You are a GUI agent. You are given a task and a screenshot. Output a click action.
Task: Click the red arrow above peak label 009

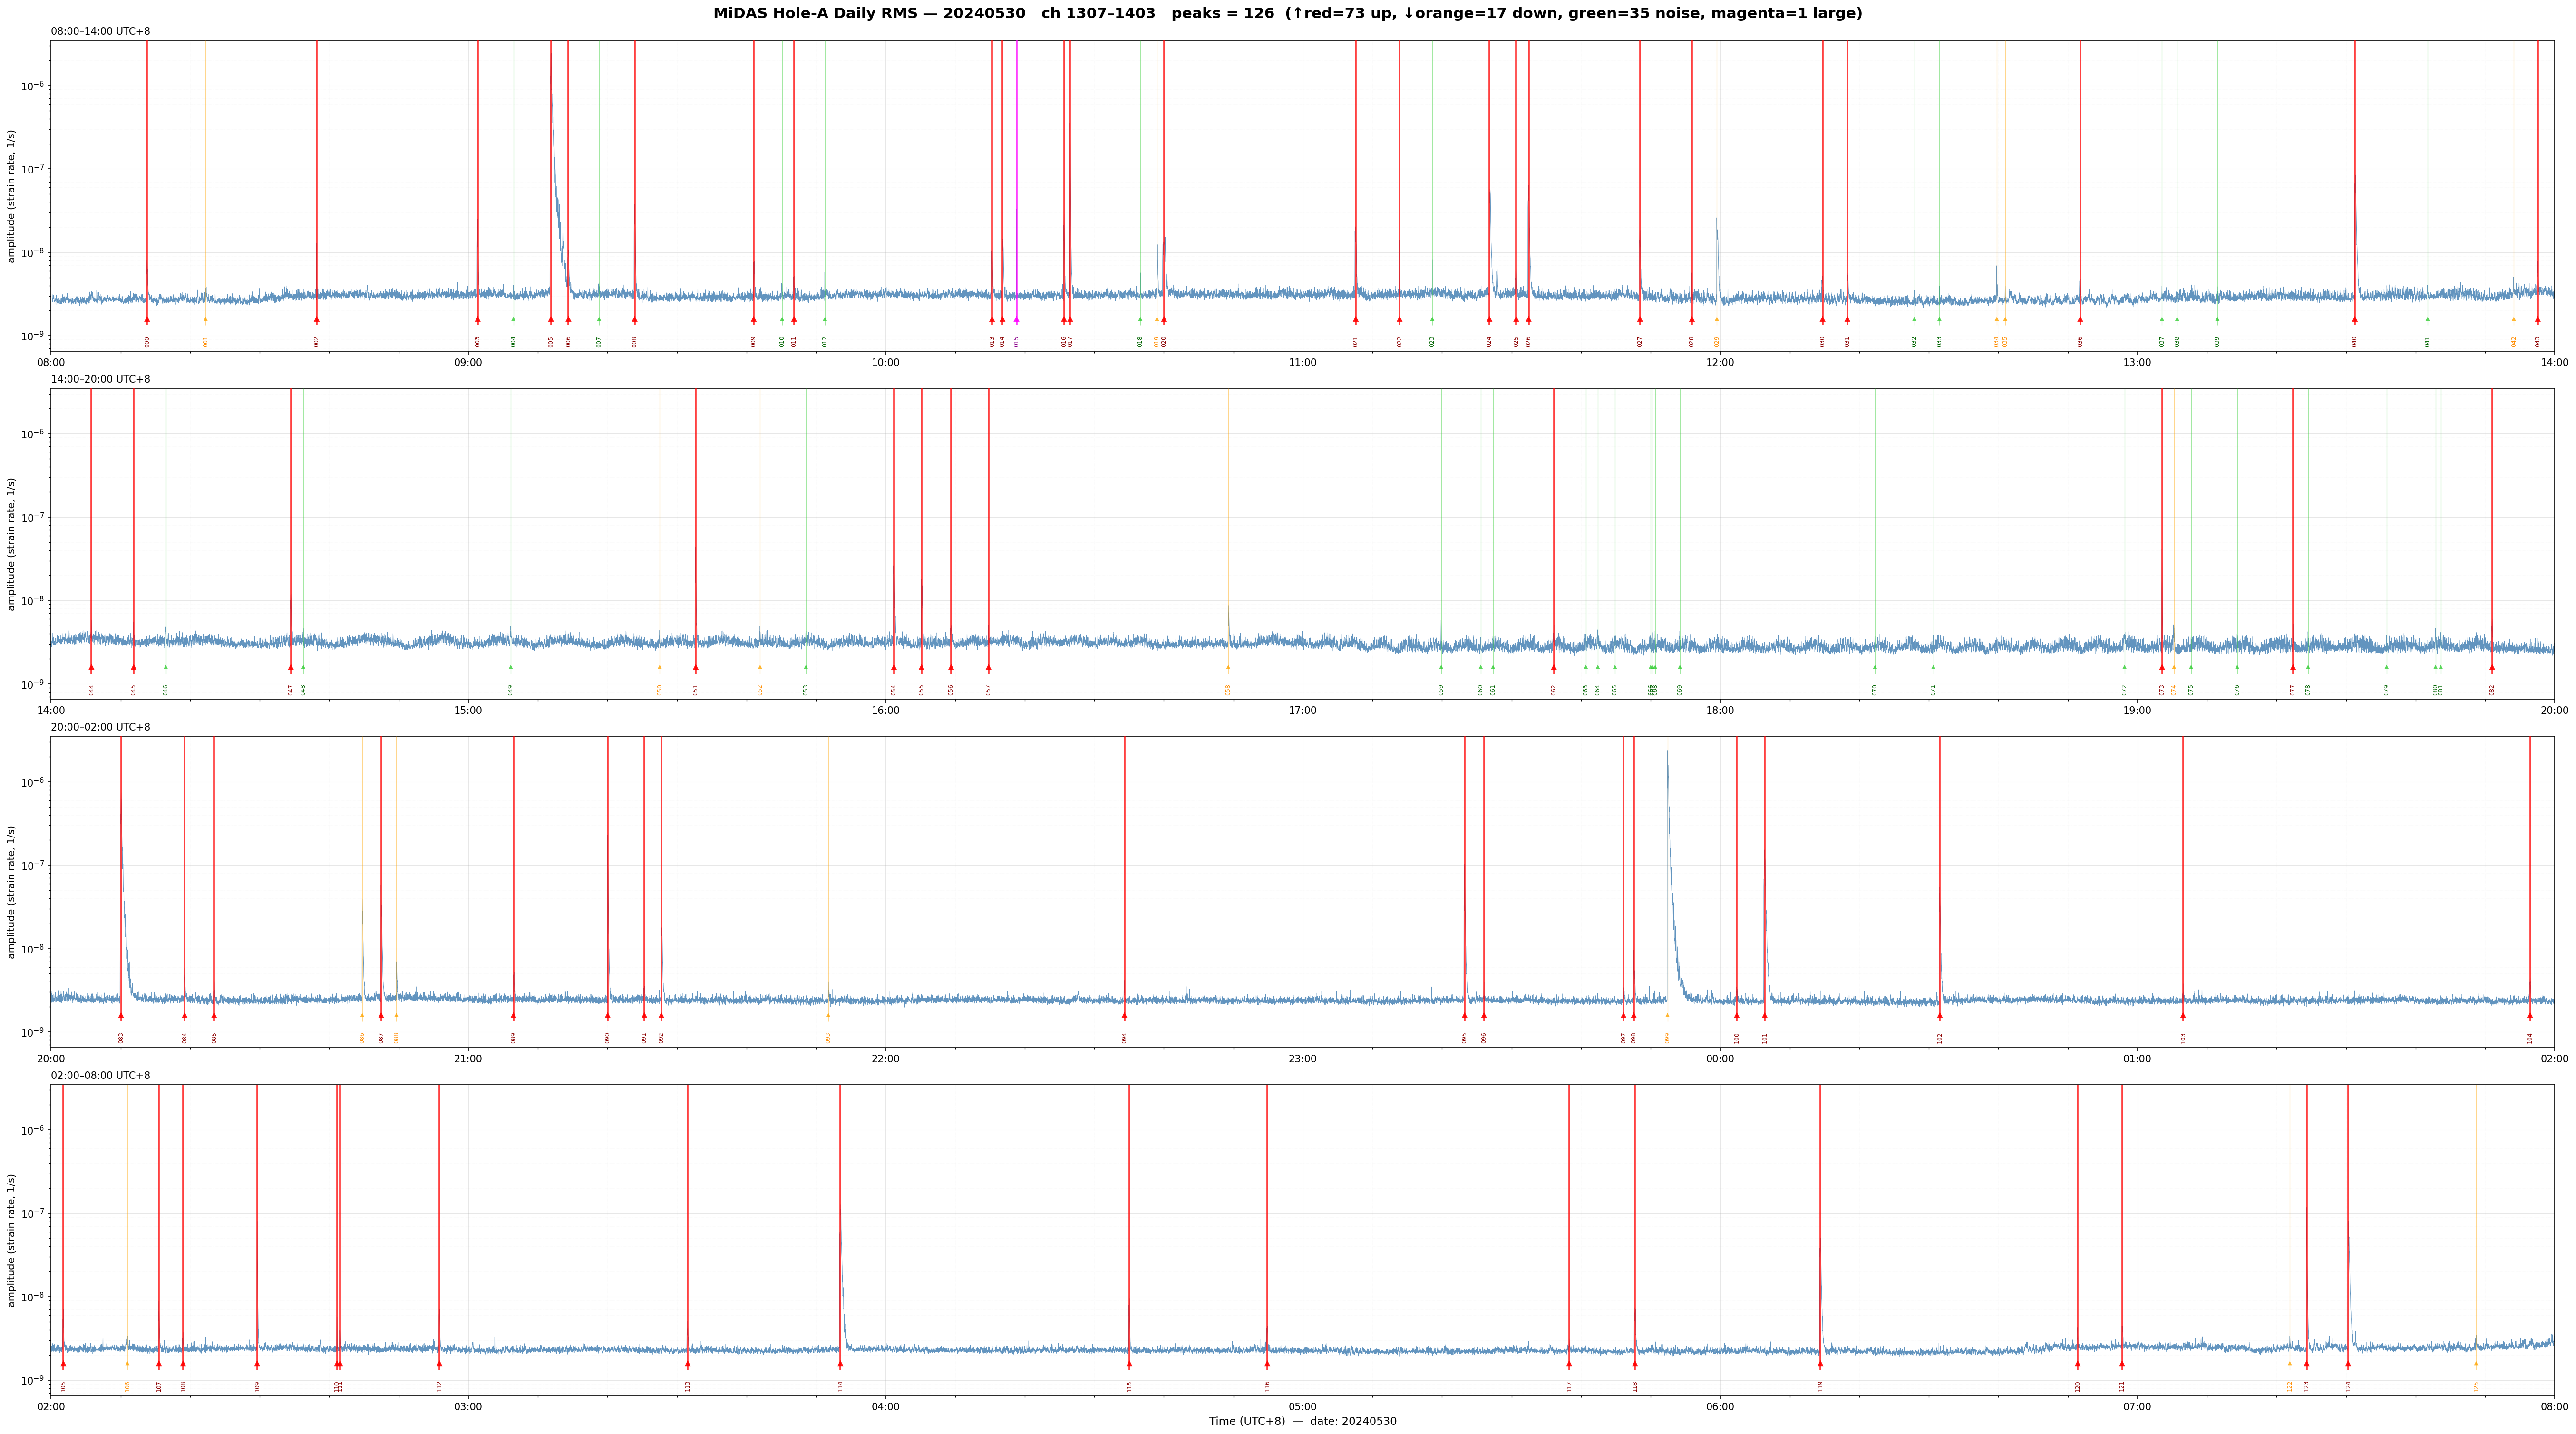(x=754, y=320)
